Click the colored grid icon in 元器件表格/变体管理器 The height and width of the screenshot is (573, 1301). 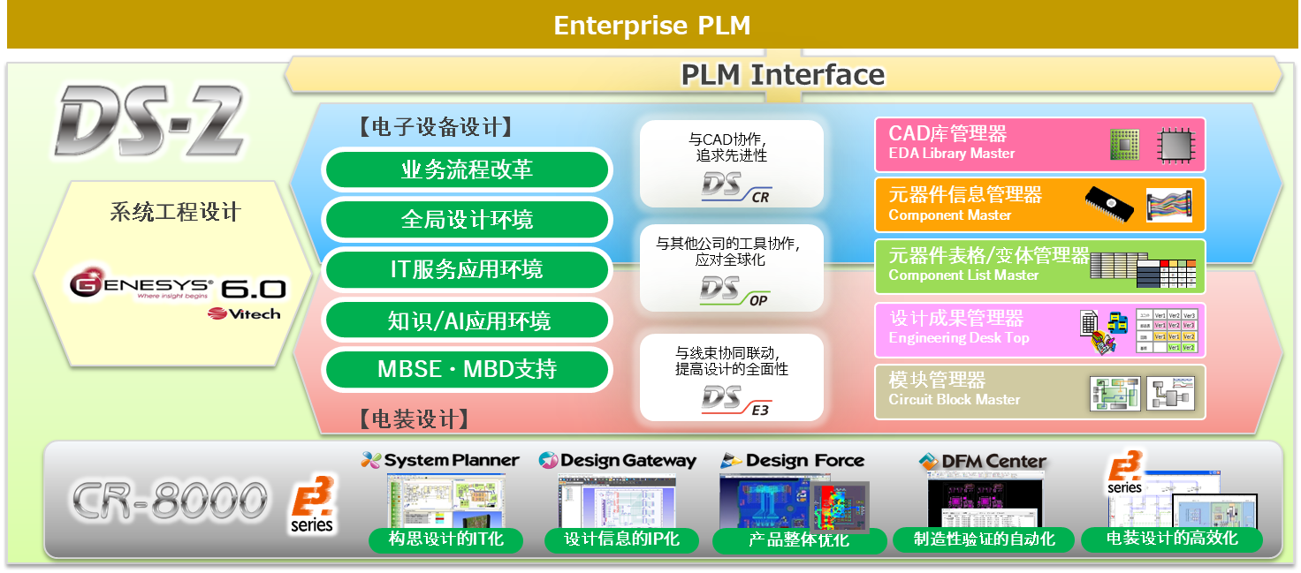1166,274
